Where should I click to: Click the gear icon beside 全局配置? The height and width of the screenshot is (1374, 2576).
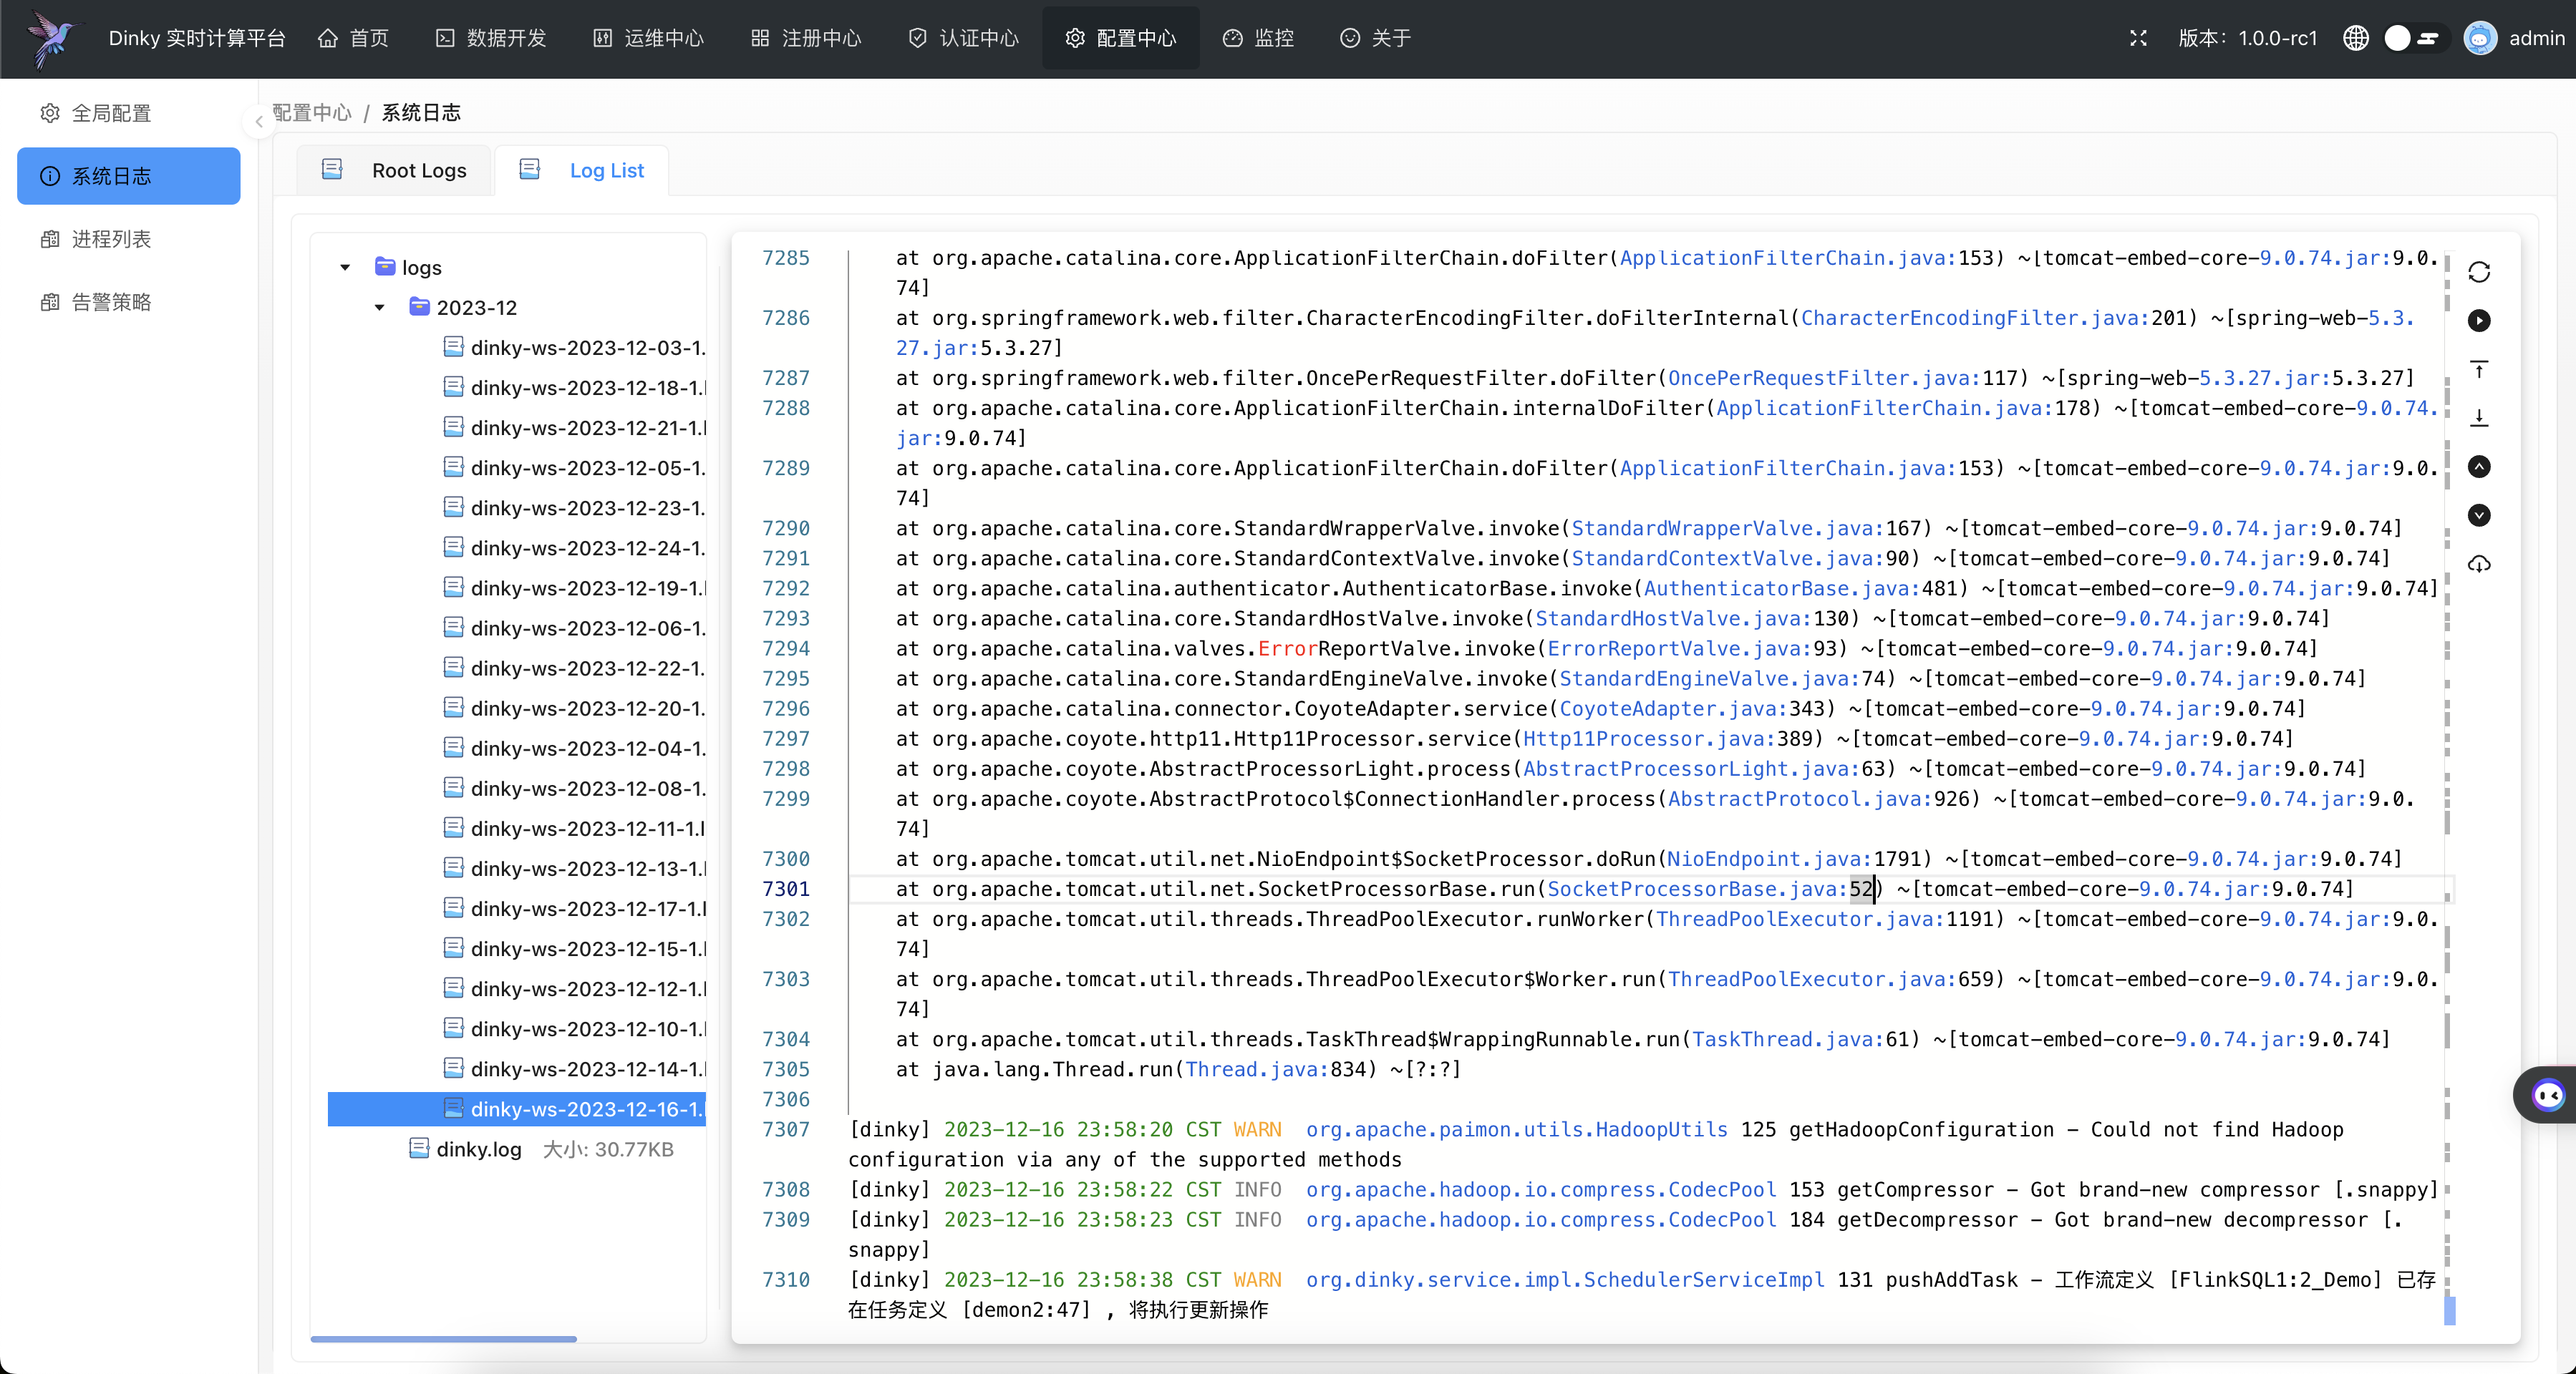[x=50, y=113]
